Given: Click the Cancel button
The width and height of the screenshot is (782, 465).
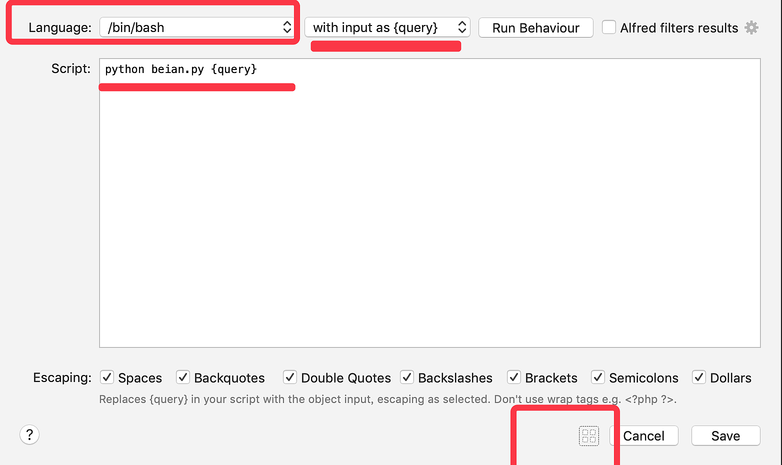Looking at the screenshot, I should [x=644, y=436].
